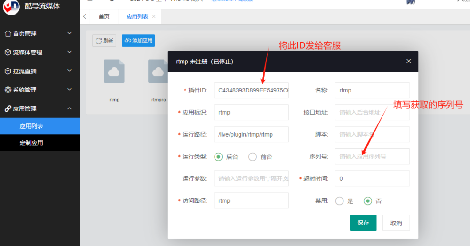Expand the 拉流直播 sidebar menu
This screenshot has width=470, height=246.
[70, 71]
